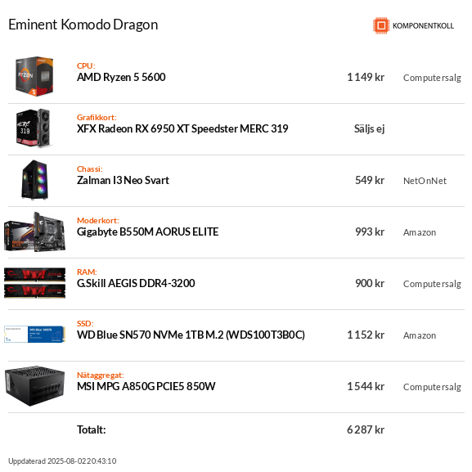
Task: Open XFX Radeon RX 6950 XT product link
Action: [x=182, y=128]
